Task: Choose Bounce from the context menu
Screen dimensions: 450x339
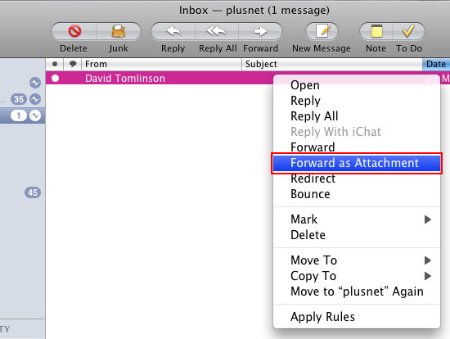Action: [357, 194]
